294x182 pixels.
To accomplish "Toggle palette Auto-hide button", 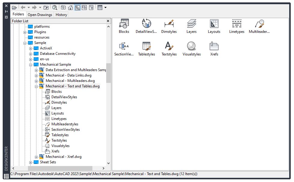I will click(x=6, y=11).
